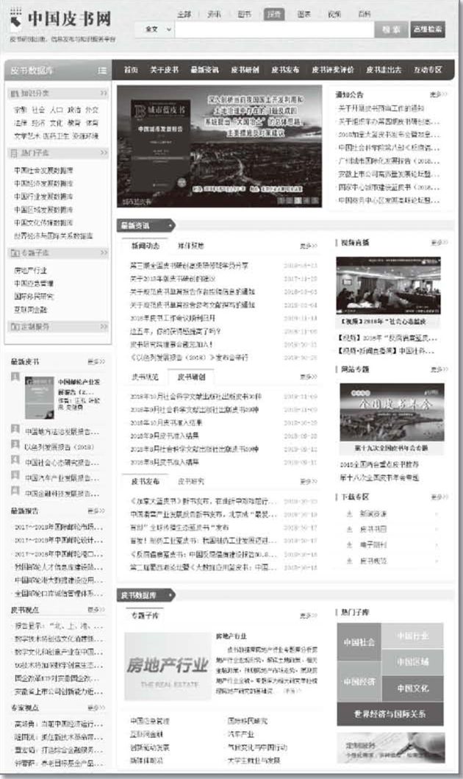Select the 世界经济与国际关系 dark tile
This screenshot has height=779, width=463.
390,714
